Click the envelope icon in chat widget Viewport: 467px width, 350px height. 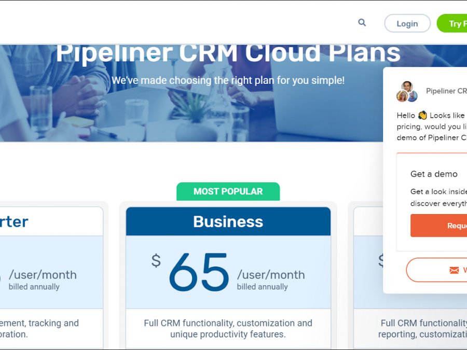[x=454, y=270]
